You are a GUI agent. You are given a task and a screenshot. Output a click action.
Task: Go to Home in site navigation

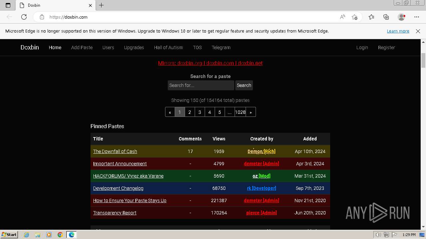click(x=55, y=47)
